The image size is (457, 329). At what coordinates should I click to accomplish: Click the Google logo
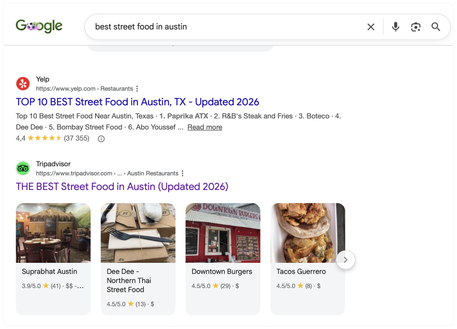click(x=39, y=26)
